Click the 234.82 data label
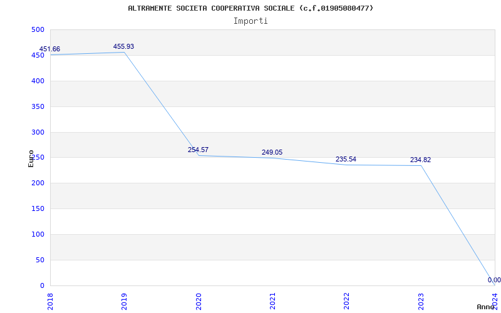Viewport: 501px width, 313px height. coord(420,160)
